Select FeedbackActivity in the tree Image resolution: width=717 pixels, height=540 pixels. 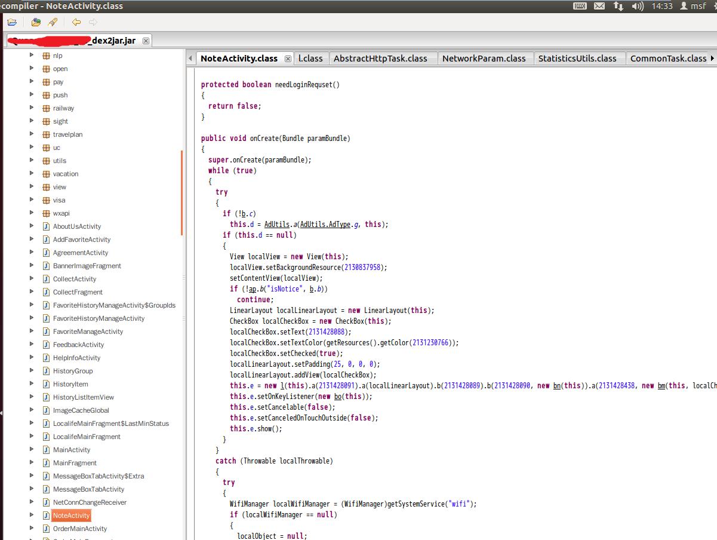pyautogui.click(x=78, y=345)
